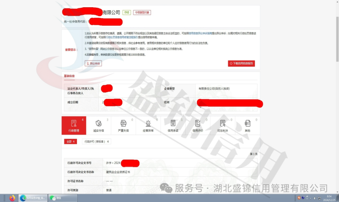Download the credit report via 下载信用信息报告
This screenshot has height=202, width=339.
(x=241, y=63)
